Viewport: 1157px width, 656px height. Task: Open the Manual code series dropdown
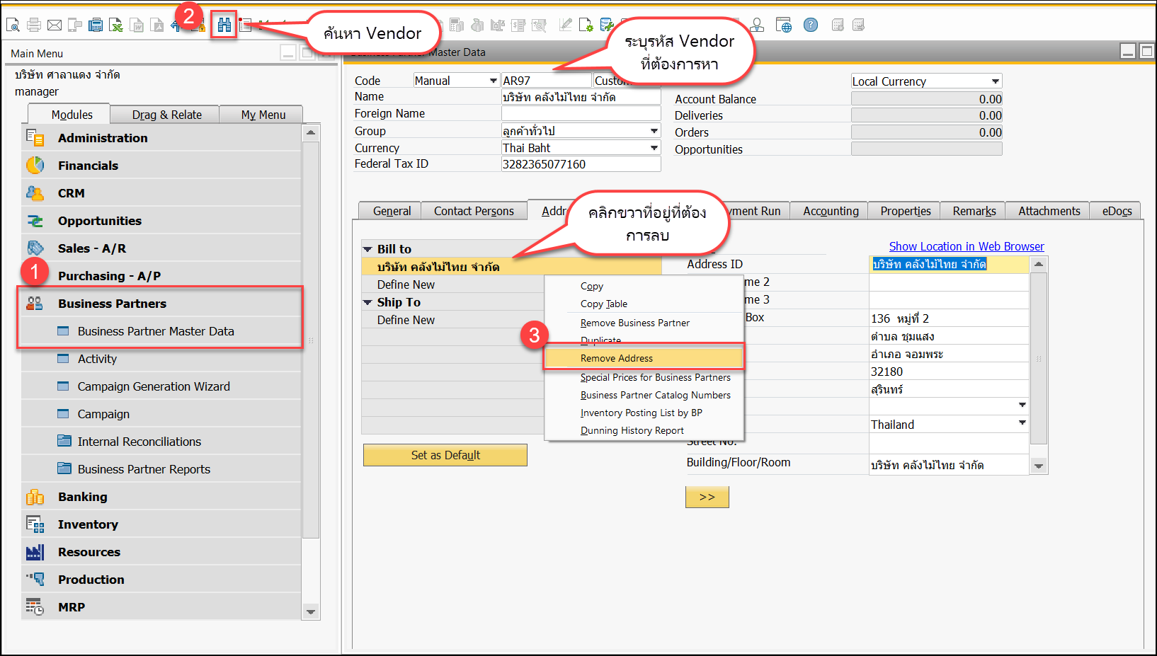tap(494, 81)
